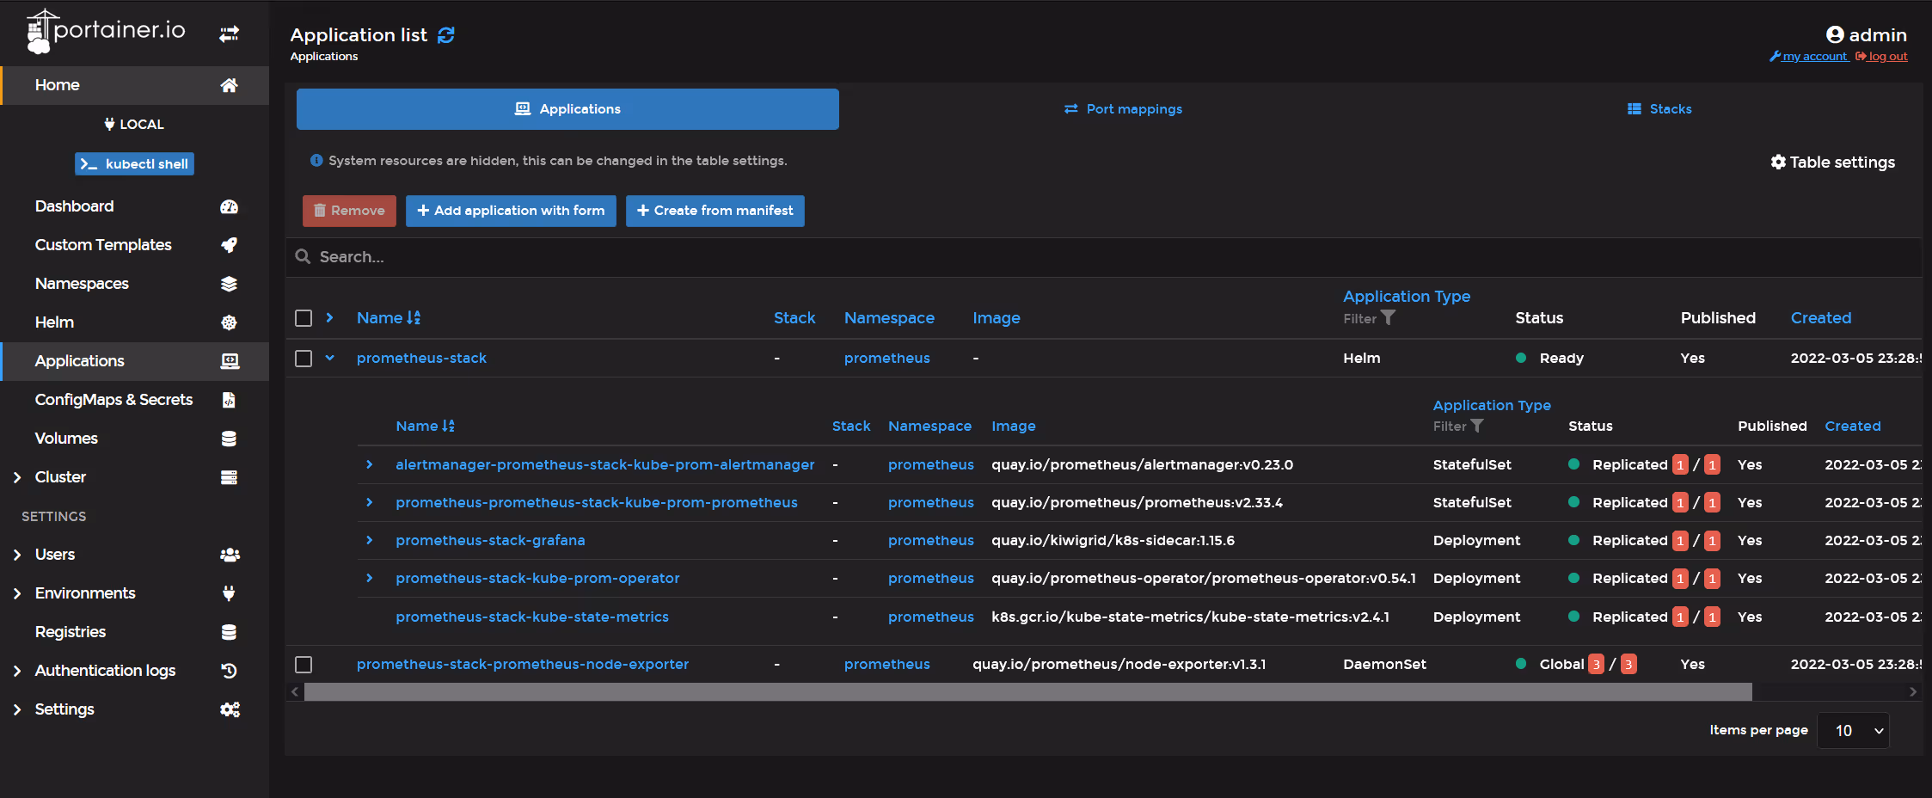This screenshot has width=1932, height=798.
Task: Click the horizontal scrollbar thumb
Action: [1028, 691]
